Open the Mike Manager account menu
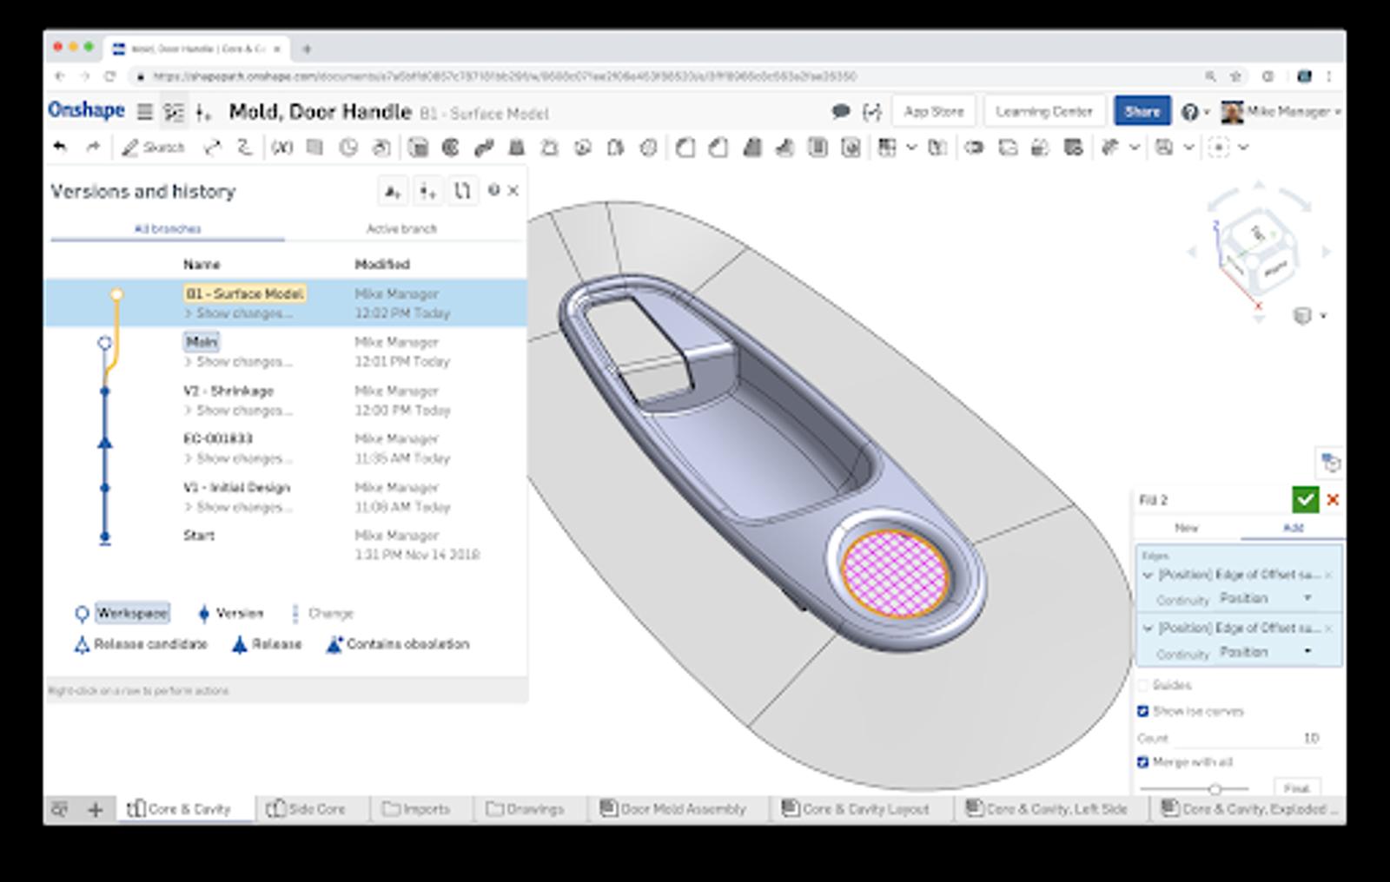 [x=1282, y=112]
